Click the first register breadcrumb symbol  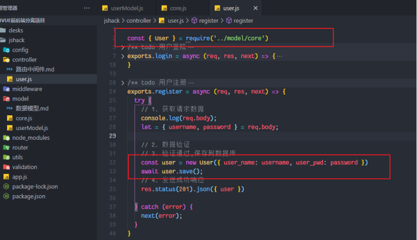(x=208, y=20)
